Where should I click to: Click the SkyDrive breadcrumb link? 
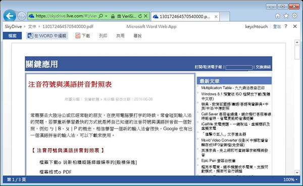pos(13,26)
